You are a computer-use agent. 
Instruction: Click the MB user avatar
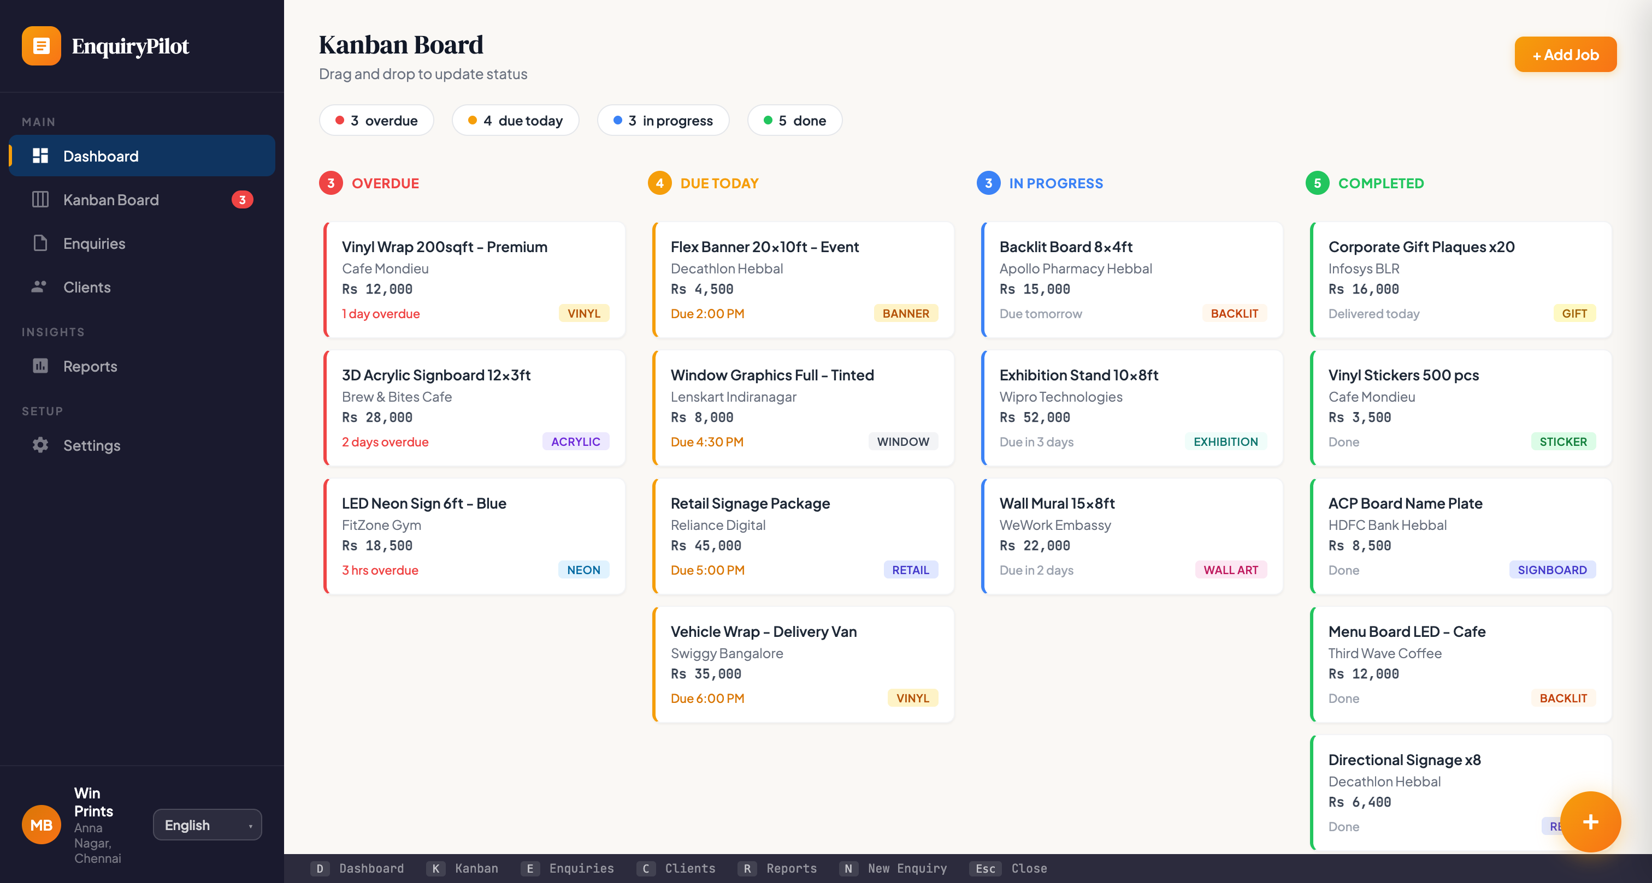[x=41, y=825]
